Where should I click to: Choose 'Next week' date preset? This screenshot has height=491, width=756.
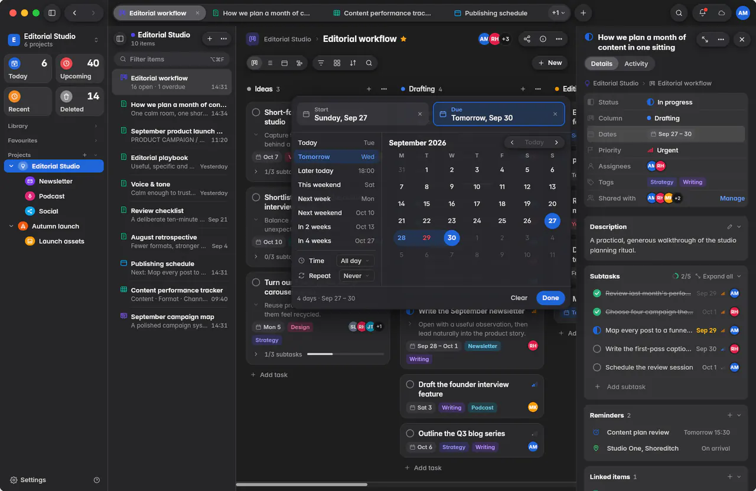pos(336,199)
